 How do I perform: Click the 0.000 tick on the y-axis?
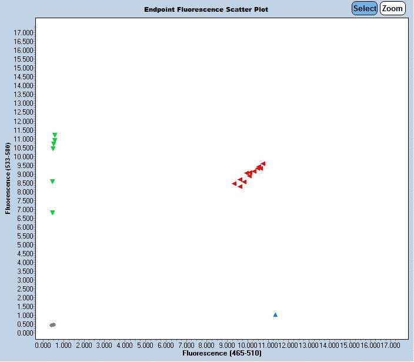tap(25, 333)
